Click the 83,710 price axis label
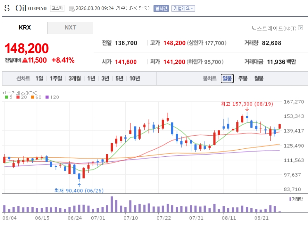 click(x=292, y=189)
